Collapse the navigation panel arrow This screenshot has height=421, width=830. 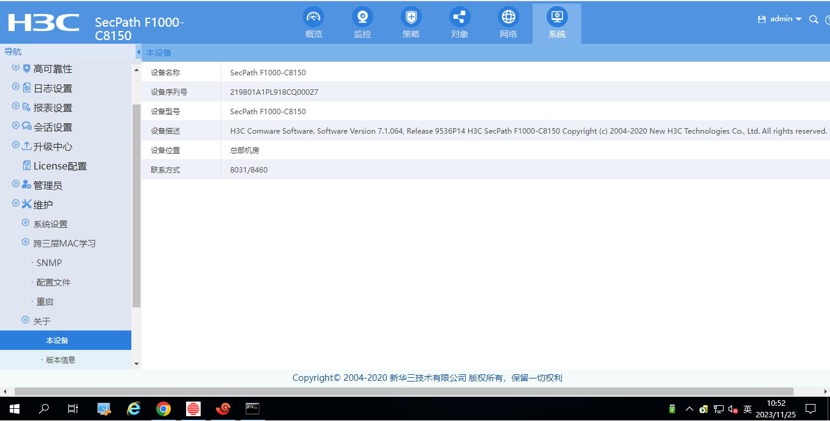pos(138,52)
